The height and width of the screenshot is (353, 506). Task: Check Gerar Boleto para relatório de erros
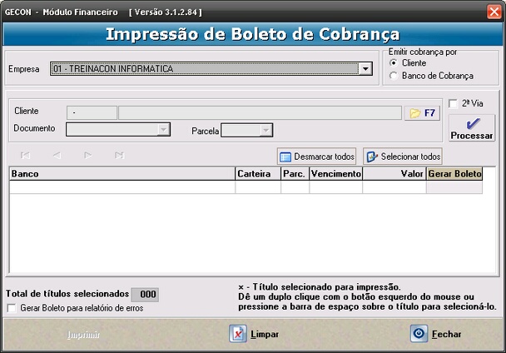(12, 308)
